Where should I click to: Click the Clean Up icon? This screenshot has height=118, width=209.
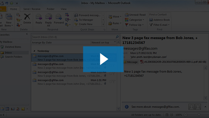[x=18, y=20]
